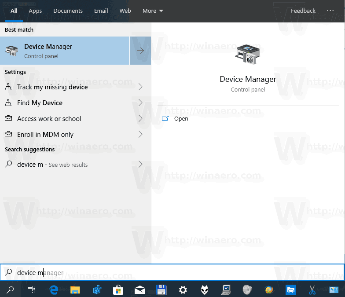Open Settings gear from taskbar
This screenshot has width=345, height=297.
click(183, 290)
